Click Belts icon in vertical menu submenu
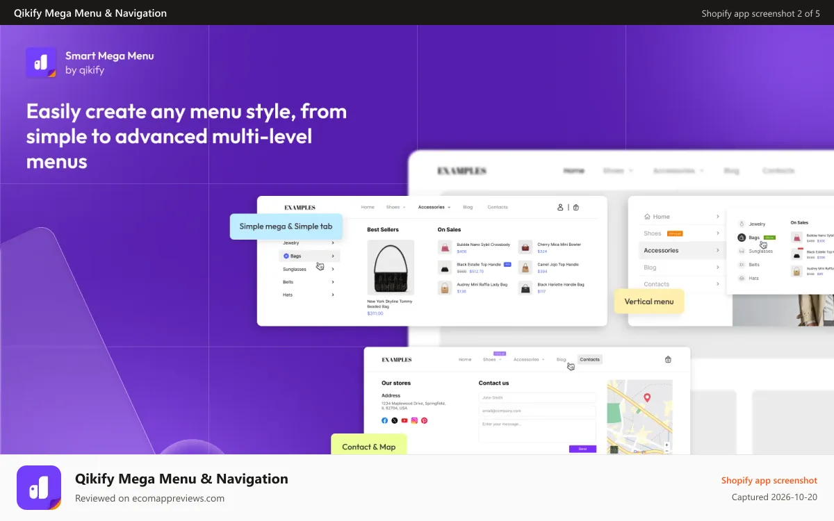Screen dimensions: 834x521 point(742,265)
